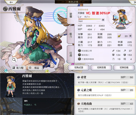Click the 更換技能 button

[124, 67]
